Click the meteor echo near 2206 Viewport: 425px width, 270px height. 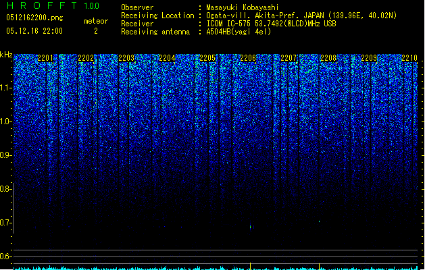pos(251,227)
